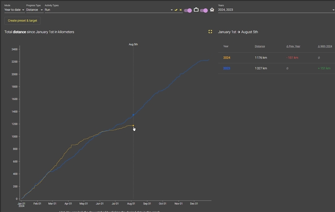The image size is (335, 212).
Task: Click the home indoor activities icon
Action: coord(212,10)
